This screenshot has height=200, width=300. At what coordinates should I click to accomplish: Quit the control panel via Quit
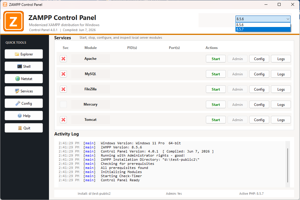coord(24,128)
